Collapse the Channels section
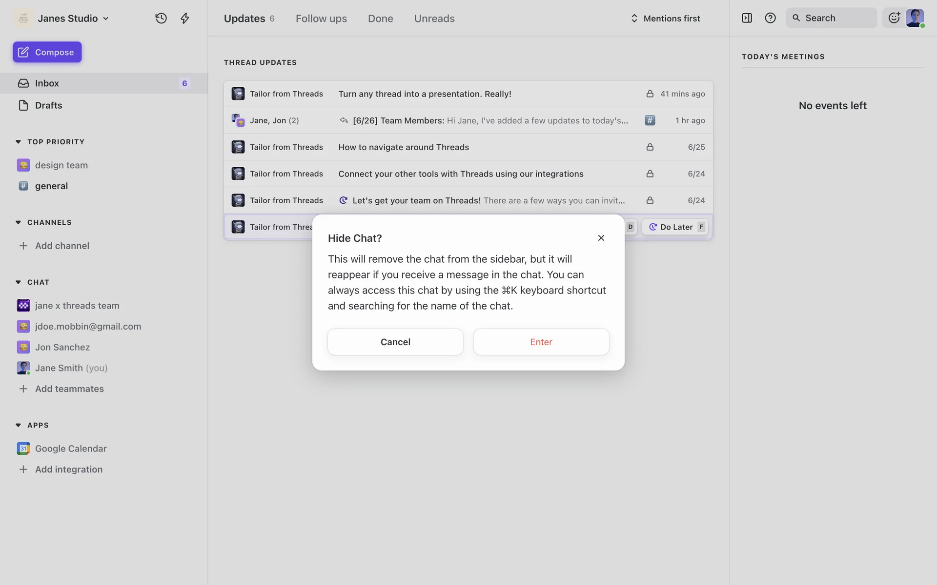Screen dimensions: 937x585 coord(19,222)
